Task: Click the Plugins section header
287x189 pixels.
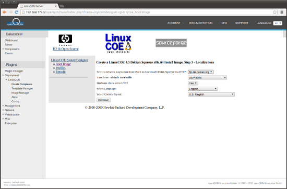Action: [x=23, y=65]
